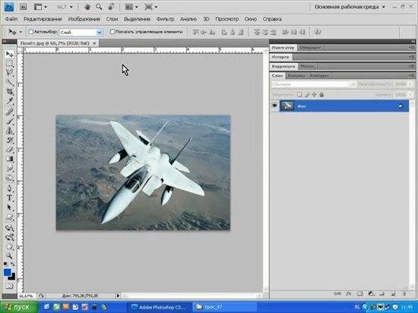Toggle Quick Mask mode
The height and width of the screenshot is (313, 418).
point(9,286)
